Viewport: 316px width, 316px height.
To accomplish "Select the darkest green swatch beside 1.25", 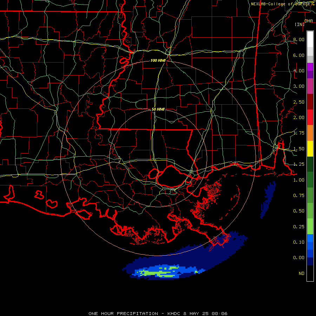I will point(310,164).
